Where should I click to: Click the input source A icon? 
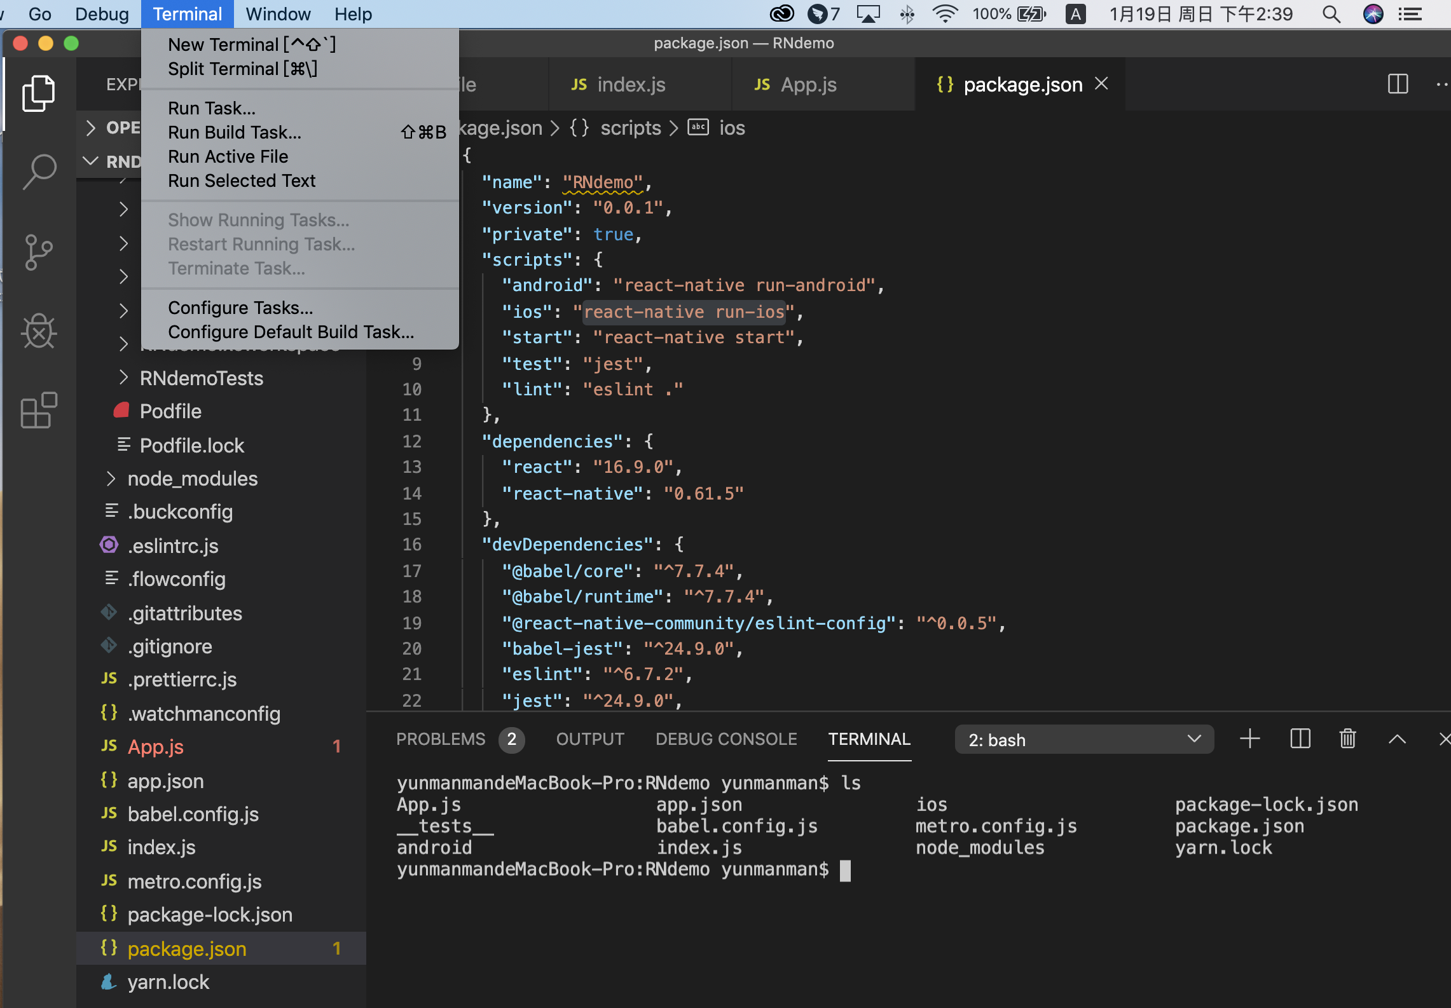(x=1075, y=14)
